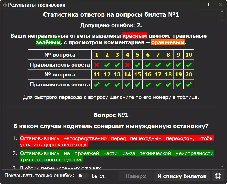The image size is (227, 184).
Task: Click the green checkmark under question 20
Action: click(x=189, y=84)
